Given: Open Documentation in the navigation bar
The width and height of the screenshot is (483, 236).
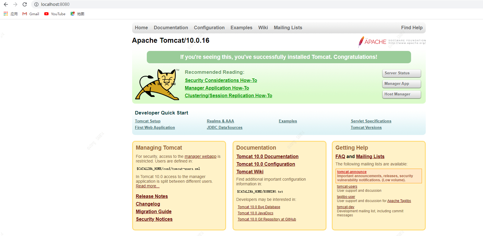Looking at the screenshot, I should 171,28.
